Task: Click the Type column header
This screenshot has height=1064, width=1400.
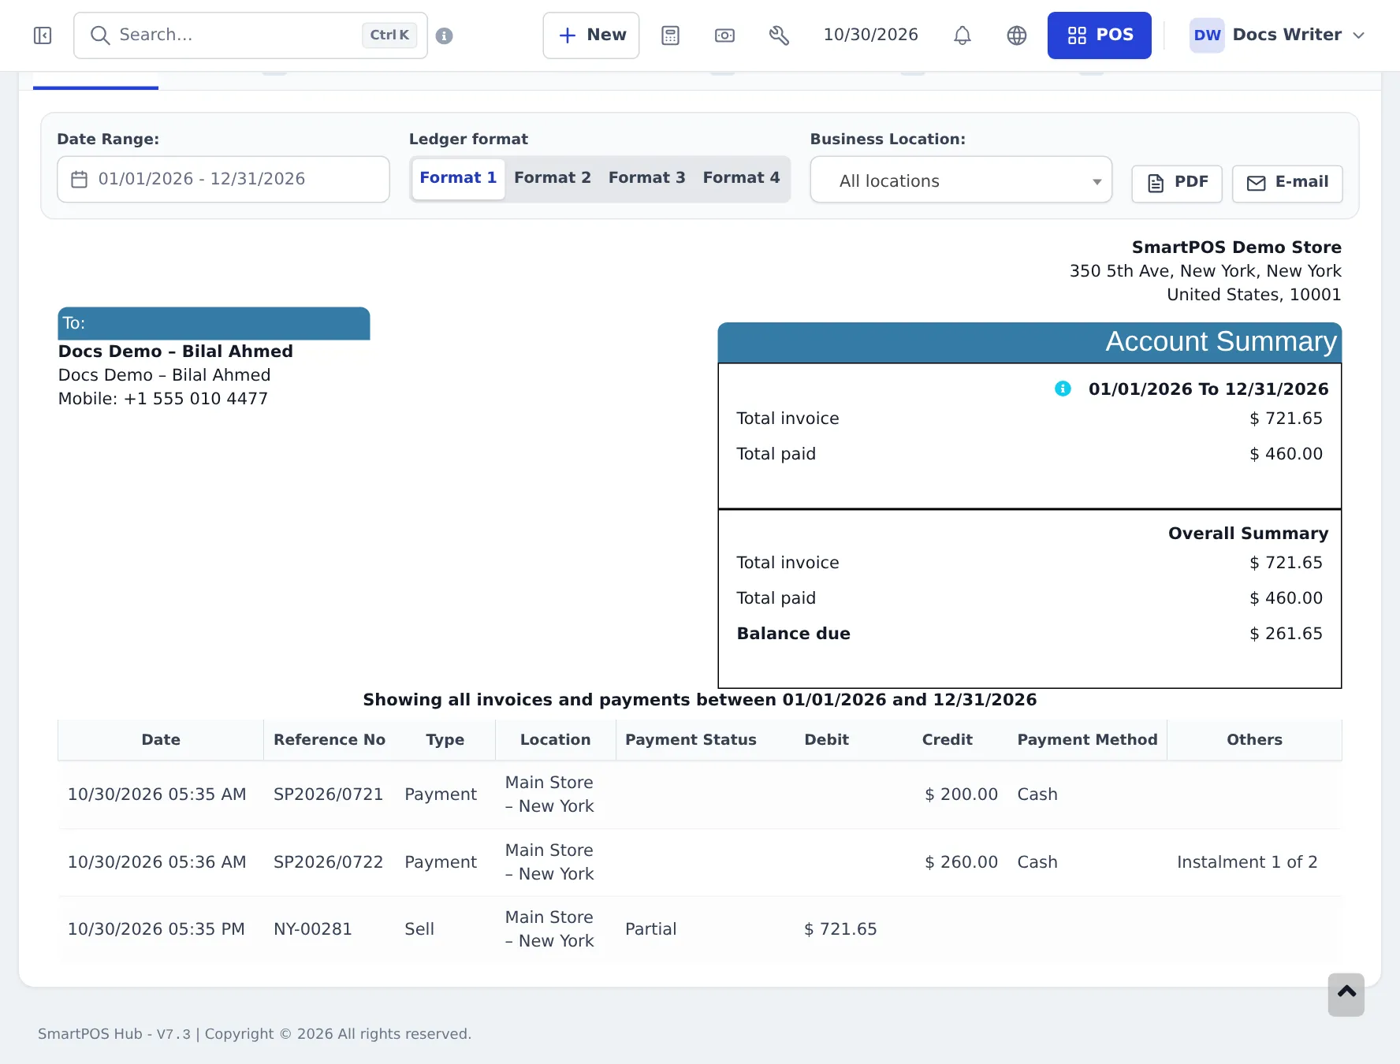Action: pos(445,740)
